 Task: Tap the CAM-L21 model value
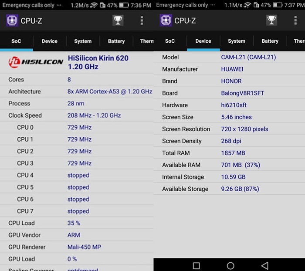[249, 57]
